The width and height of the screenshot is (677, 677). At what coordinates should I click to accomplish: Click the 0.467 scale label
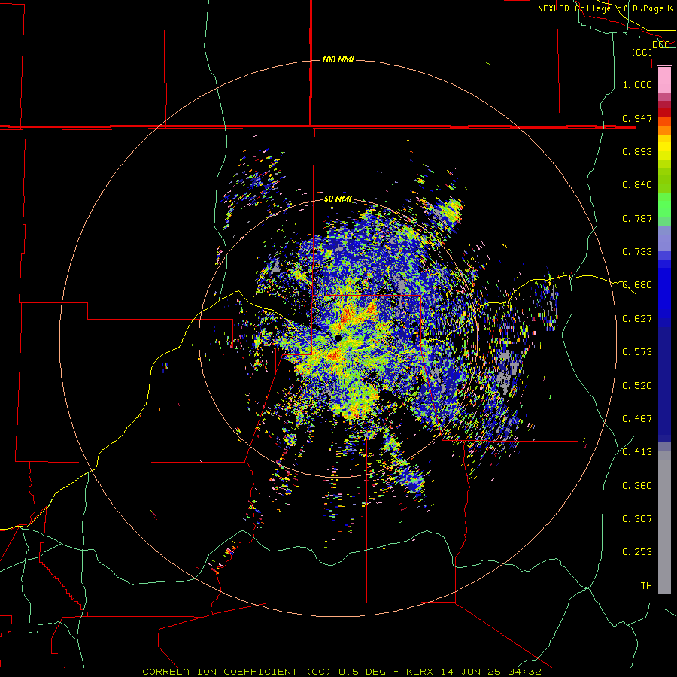click(637, 419)
